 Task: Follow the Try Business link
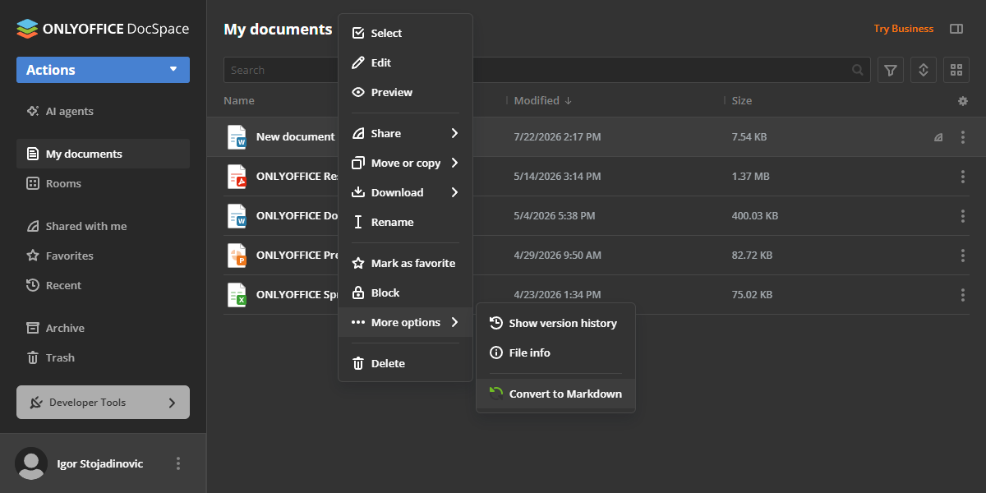coord(903,29)
